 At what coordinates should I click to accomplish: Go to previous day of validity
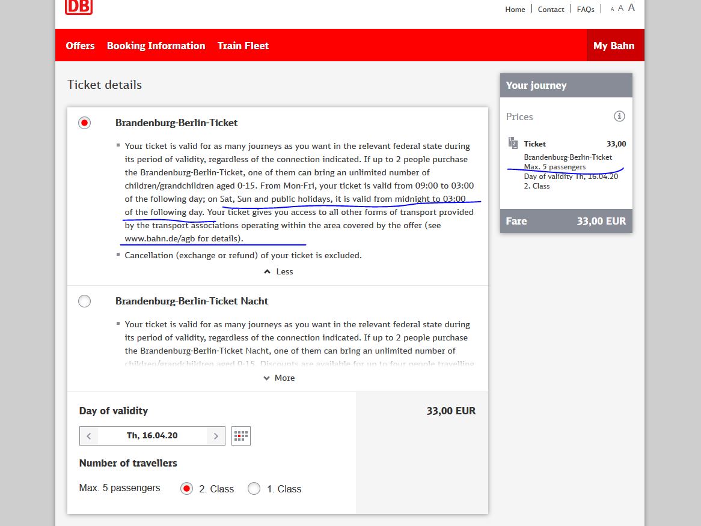[88, 436]
